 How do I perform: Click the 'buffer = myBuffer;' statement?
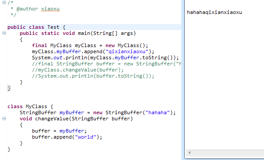coord(59,131)
